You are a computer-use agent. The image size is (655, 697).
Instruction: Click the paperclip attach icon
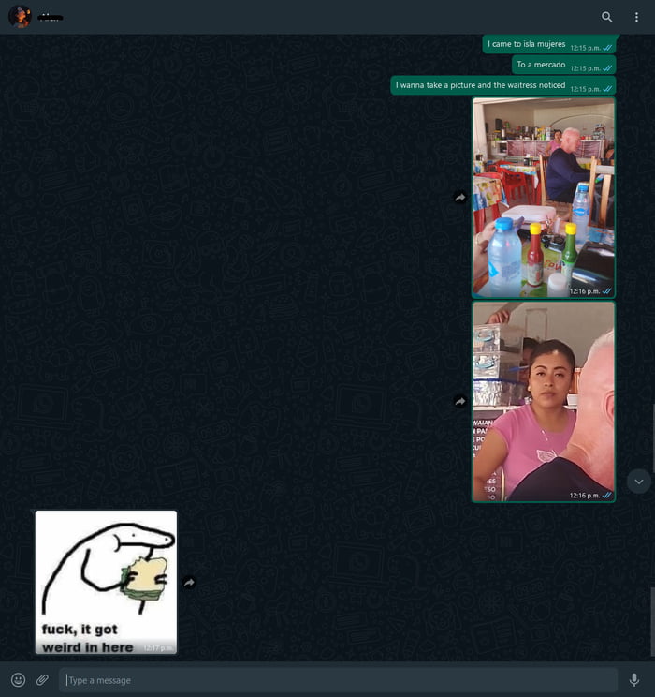tap(42, 679)
